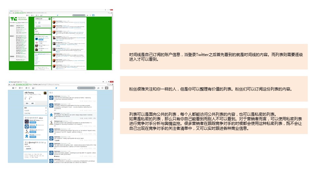This screenshot has height=177, width=314.
Task: Open Direct Messages icon in blue screenshot
Action: tap(98, 88)
